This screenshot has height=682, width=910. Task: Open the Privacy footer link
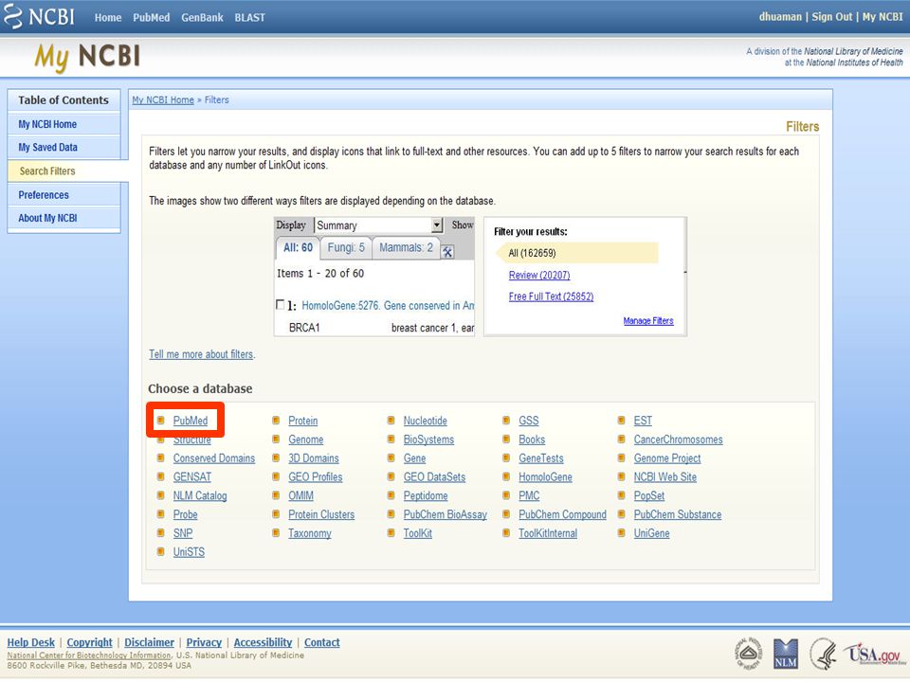[204, 642]
